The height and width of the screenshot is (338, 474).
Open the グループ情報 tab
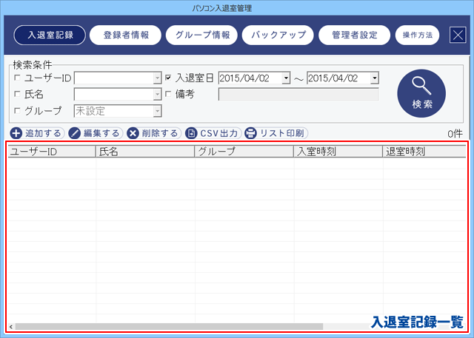[x=202, y=35]
